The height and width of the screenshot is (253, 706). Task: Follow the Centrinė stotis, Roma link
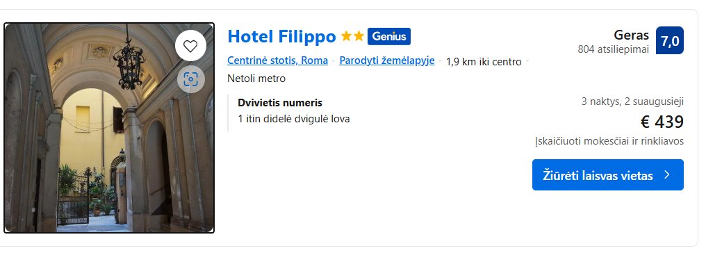(x=277, y=60)
